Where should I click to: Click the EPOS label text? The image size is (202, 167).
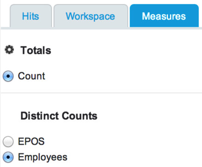pyautogui.click(x=31, y=141)
